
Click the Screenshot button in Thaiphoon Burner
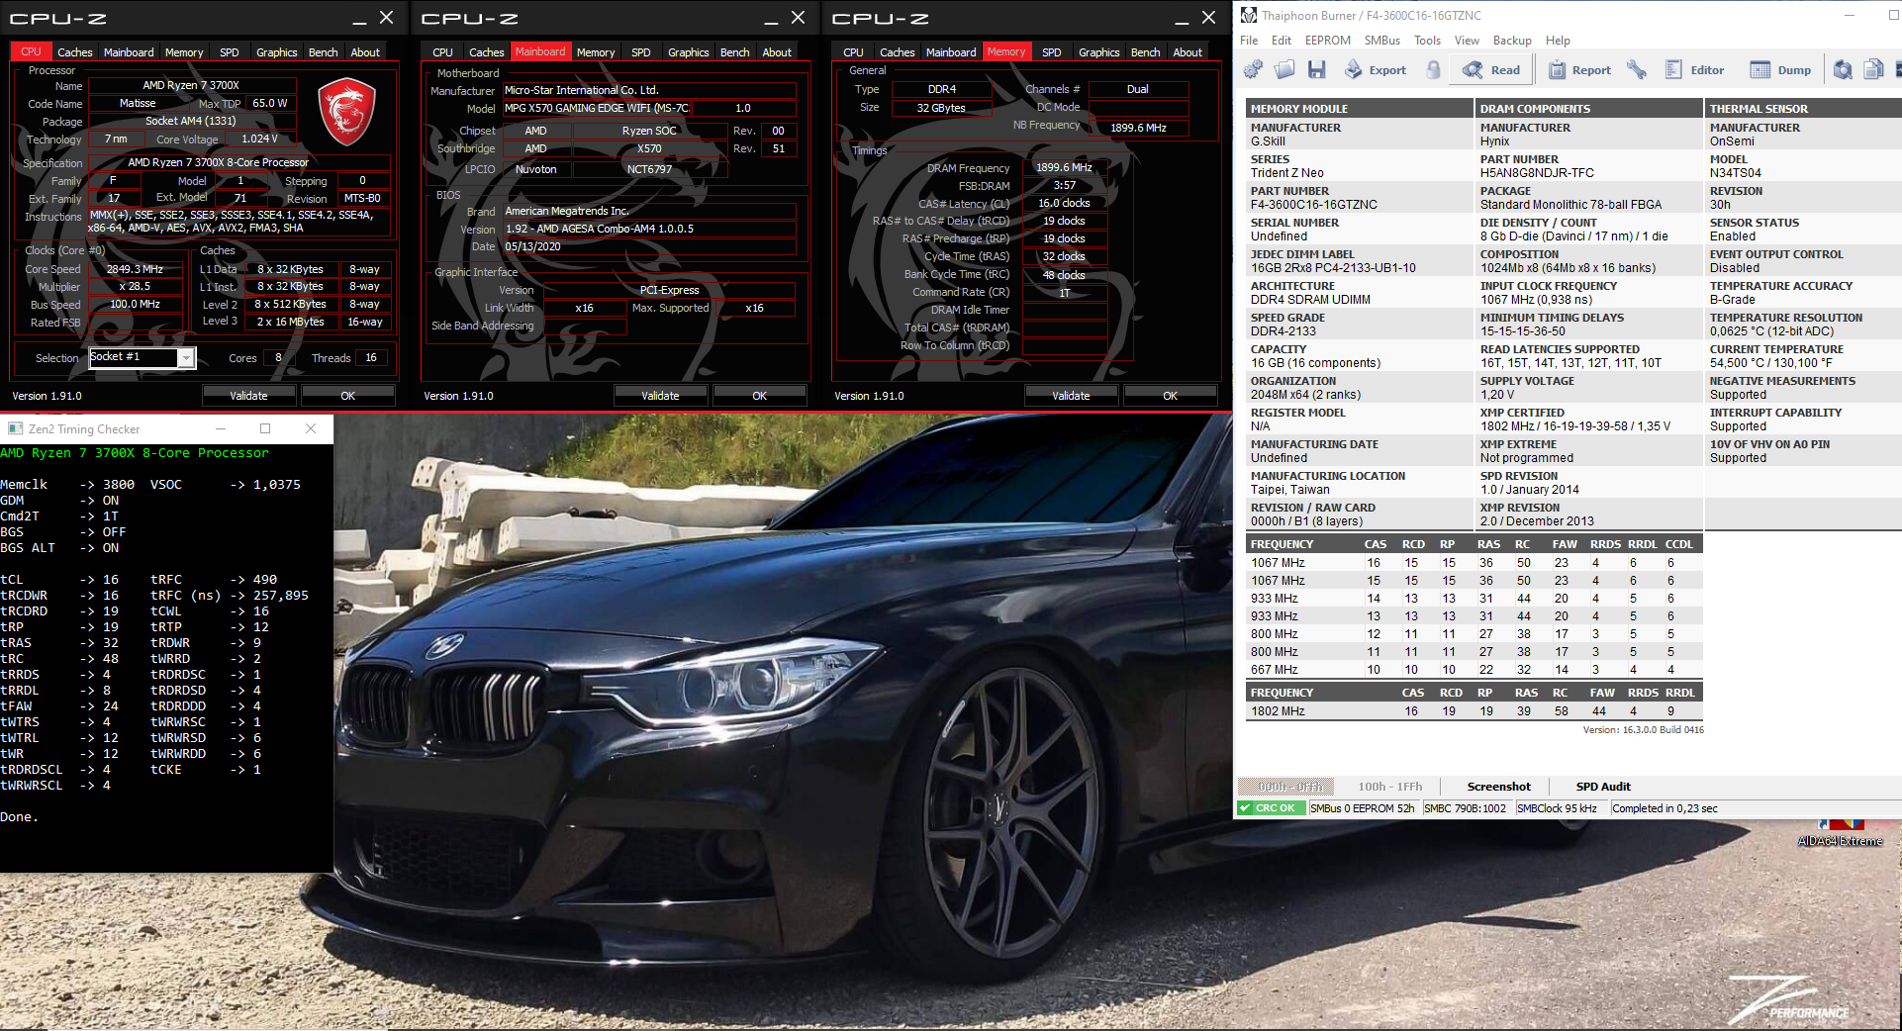pos(1498,787)
